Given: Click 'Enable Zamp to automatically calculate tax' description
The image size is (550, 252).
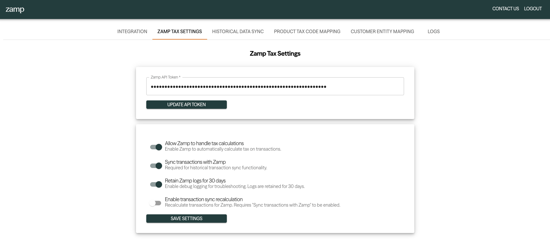Looking at the screenshot, I should (223, 149).
